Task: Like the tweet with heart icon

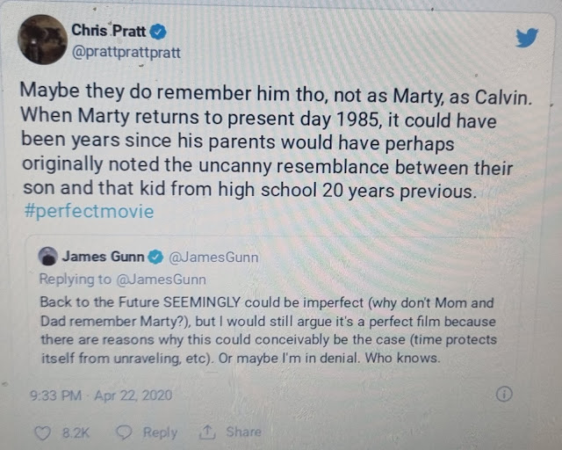Action: (x=43, y=432)
